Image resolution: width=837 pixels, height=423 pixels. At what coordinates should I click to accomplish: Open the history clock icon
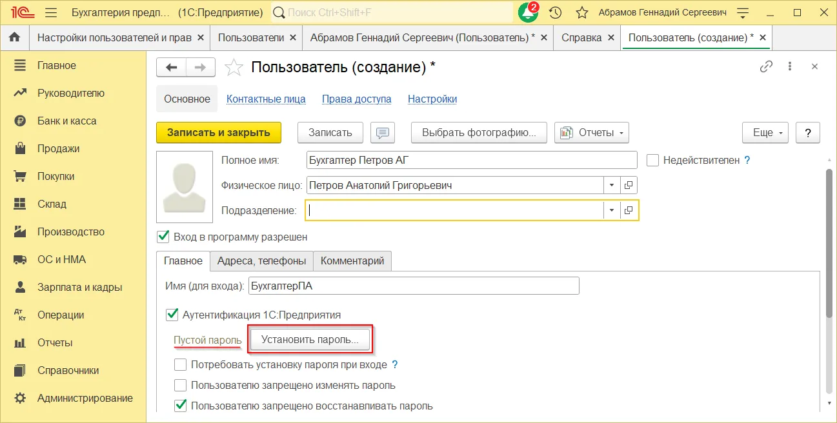pyautogui.click(x=555, y=12)
